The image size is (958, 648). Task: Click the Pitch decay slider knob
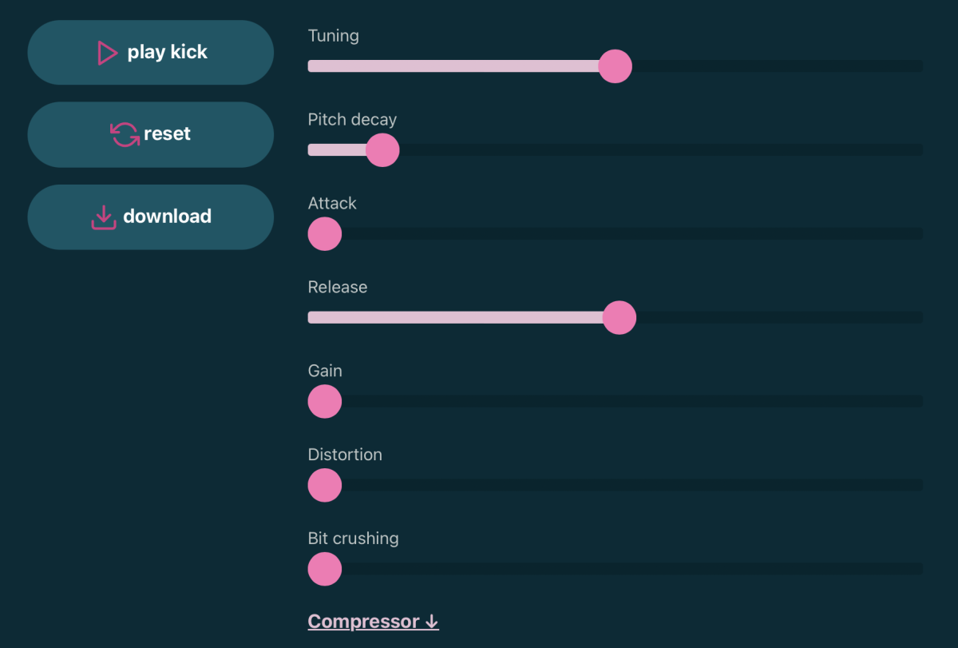pyautogui.click(x=382, y=150)
